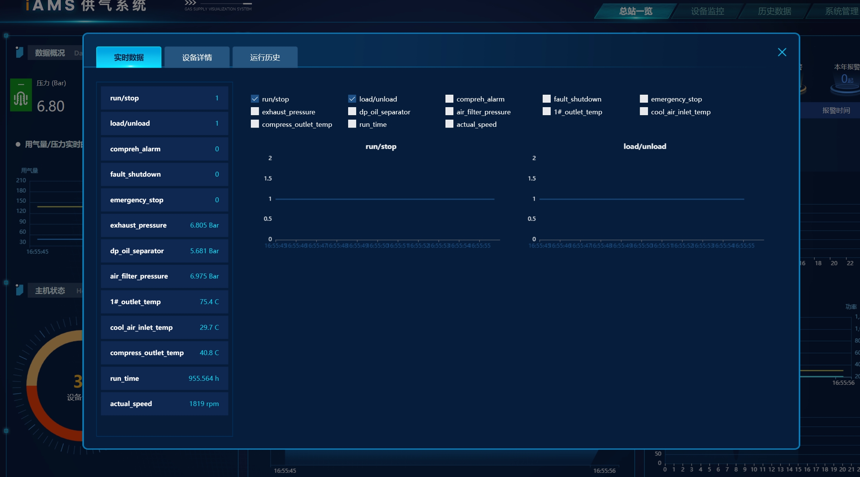This screenshot has width=860, height=477.
Task: Check the cool_air_inlet_temp checkbox
Action: [x=644, y=111]
